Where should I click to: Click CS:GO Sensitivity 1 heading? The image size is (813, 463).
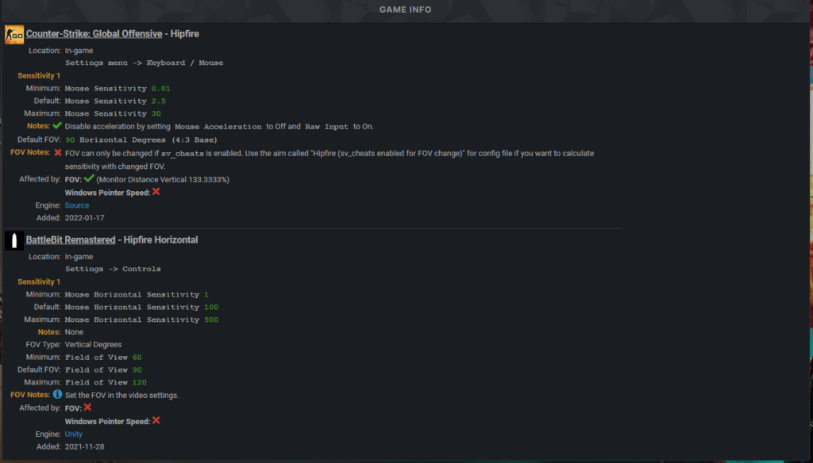[x=39, y=75]
